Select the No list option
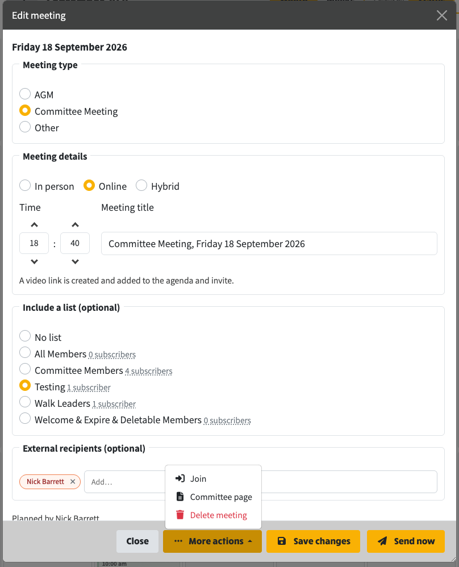The height and width of the screenshot is (567, 459). (x=25, y=336)
